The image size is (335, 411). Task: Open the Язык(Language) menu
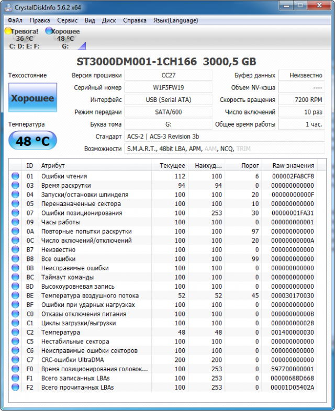pos(175,20)
